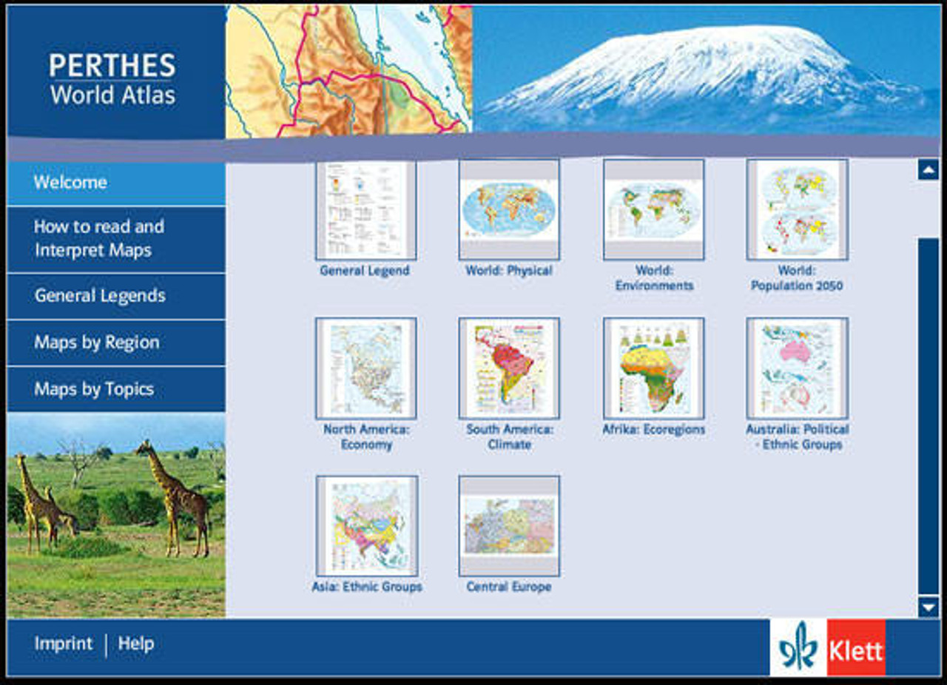947x685 pixels.
Task: Click Australia: Political - Ethnic Groups caption
Action: pos(798,437)
